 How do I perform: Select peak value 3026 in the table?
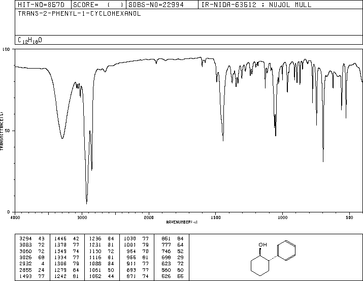(25, 257)
